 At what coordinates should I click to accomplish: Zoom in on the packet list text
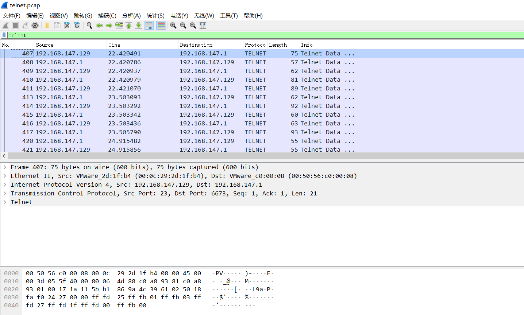(x=173, y=26)
